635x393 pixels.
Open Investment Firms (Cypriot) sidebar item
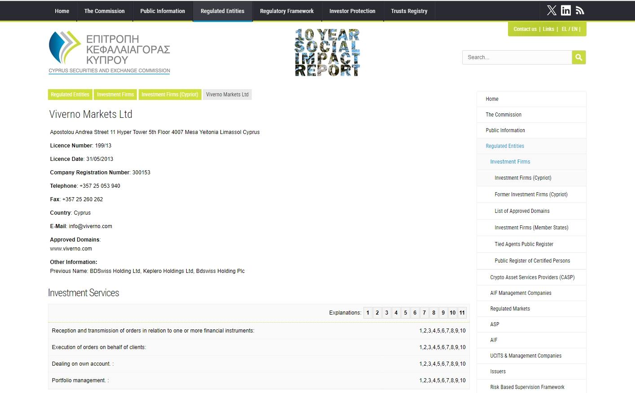coord(531,178)
